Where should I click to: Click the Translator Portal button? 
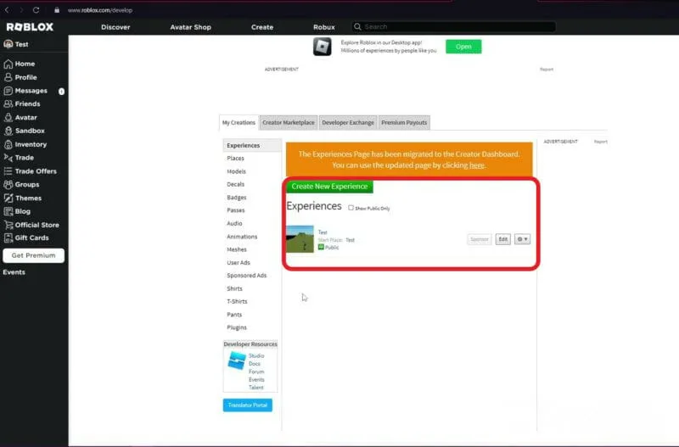[248, 405]
